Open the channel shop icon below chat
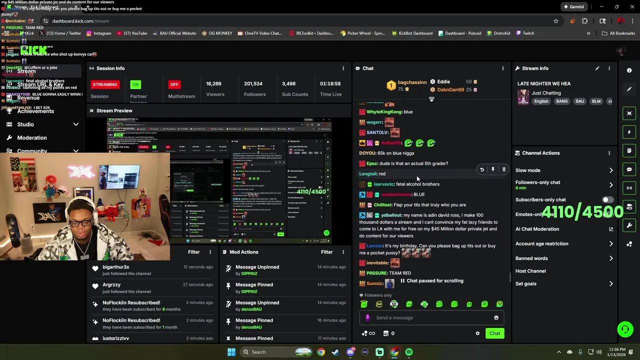The width and height of the screenshot is (640, 360). (x=386, y=333)
